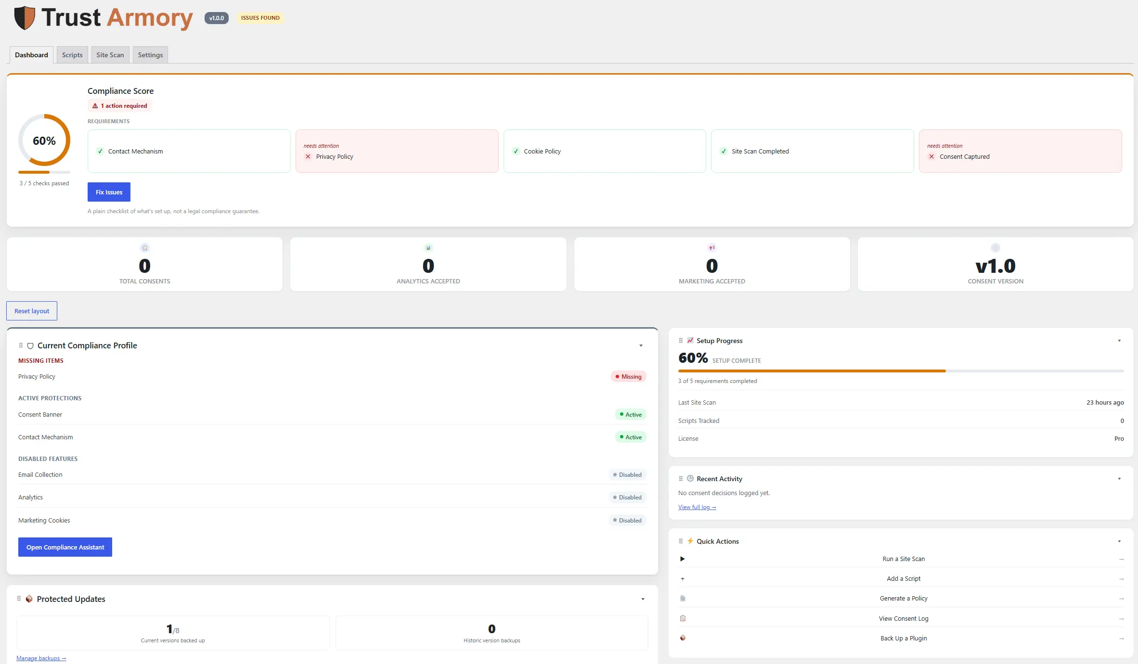Click the Marketing Accepted megaphone icon
This screenshot has width=1138, height=664.
(x=712, y=248)
